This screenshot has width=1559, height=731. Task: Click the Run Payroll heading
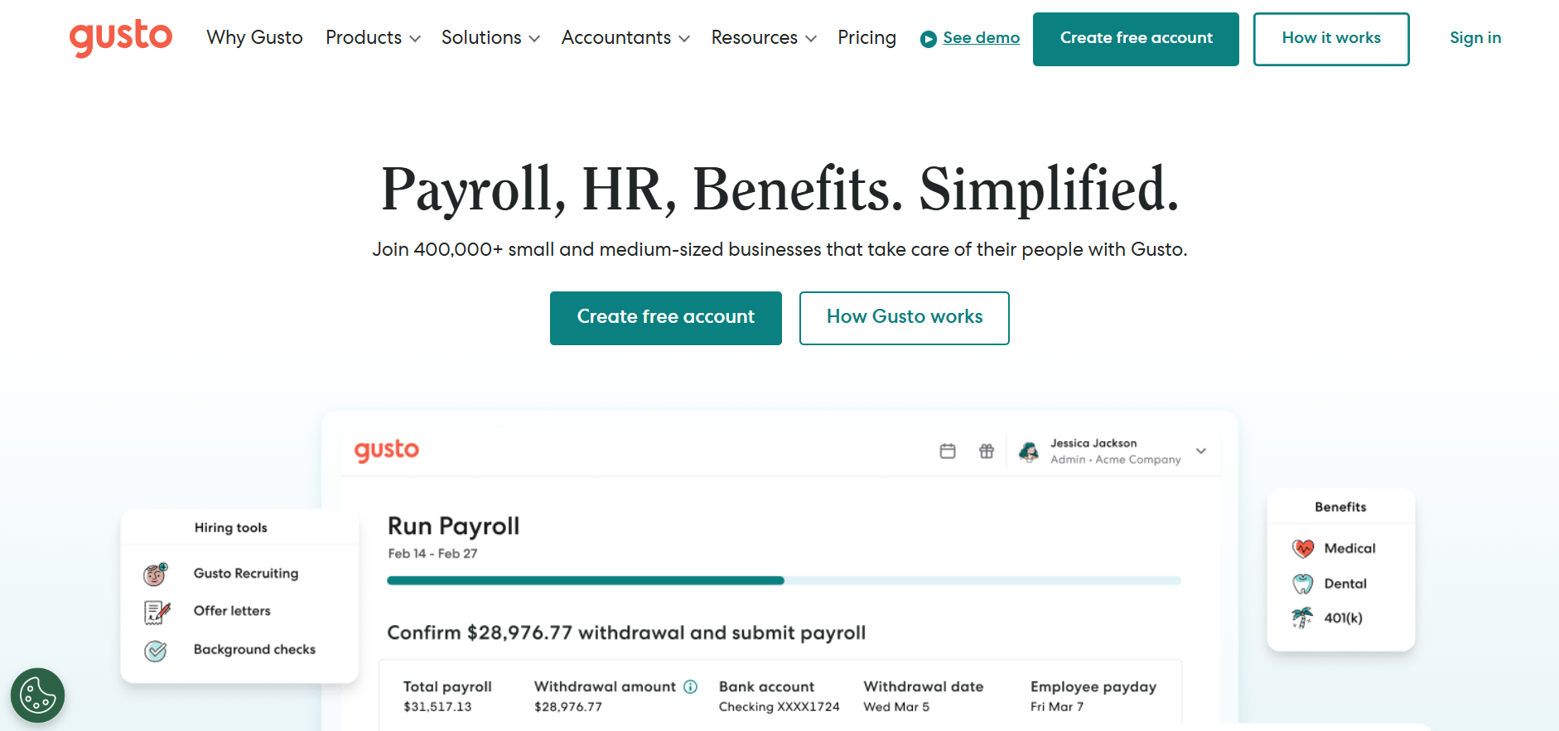(453, 527)
